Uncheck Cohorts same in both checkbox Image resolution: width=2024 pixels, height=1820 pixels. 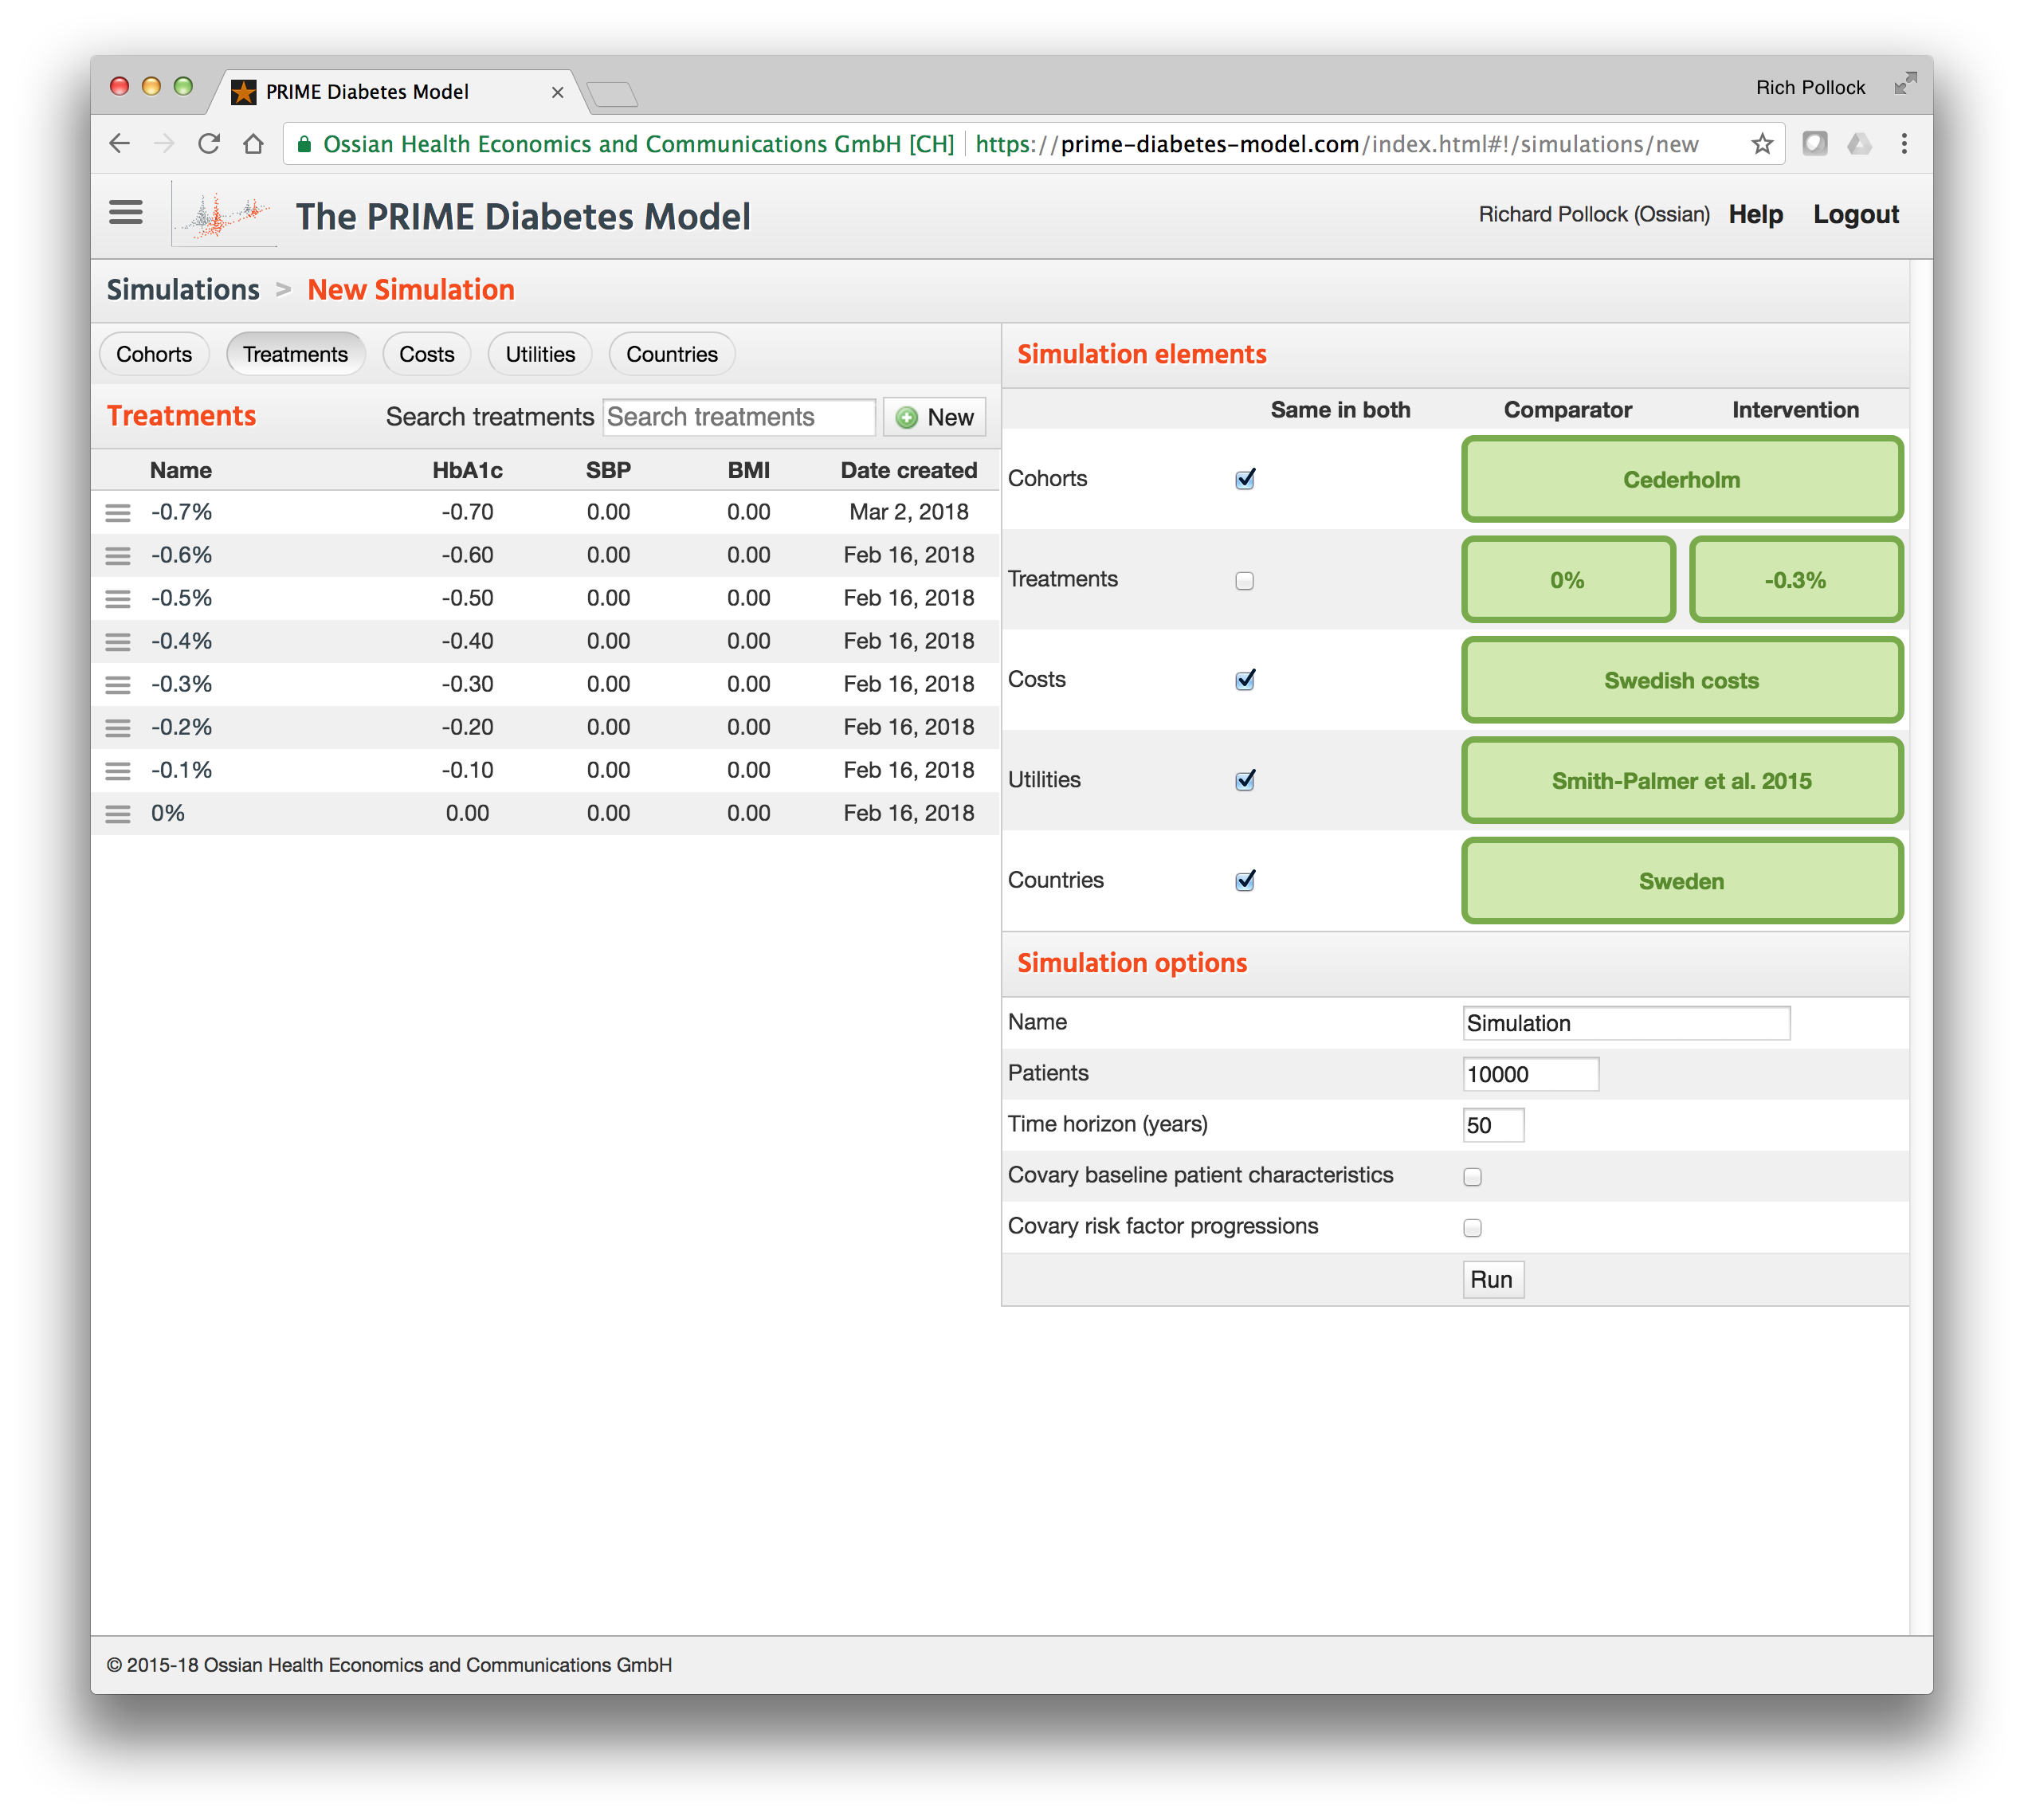click(1244, 480)
